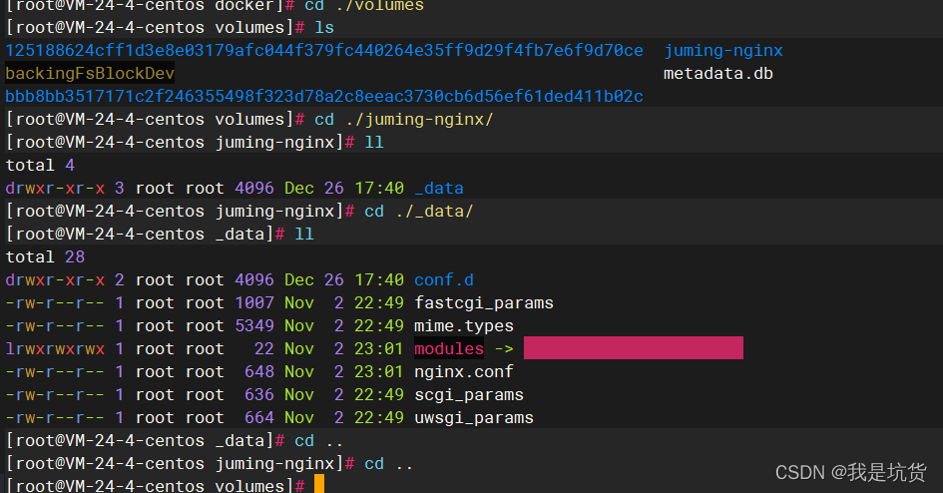
Task: Click the 5349 file size value
Action: point(254,326)
